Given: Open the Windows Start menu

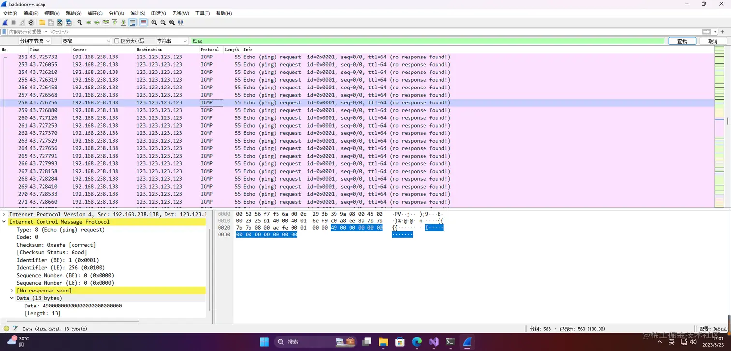Looking at the screenshot, I should 264,342.
